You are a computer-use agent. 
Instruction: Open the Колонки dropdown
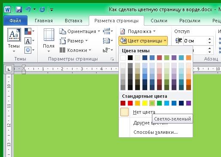75,50
